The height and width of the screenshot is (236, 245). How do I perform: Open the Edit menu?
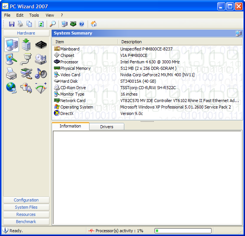pyautogui.click(x=20, y=15)
